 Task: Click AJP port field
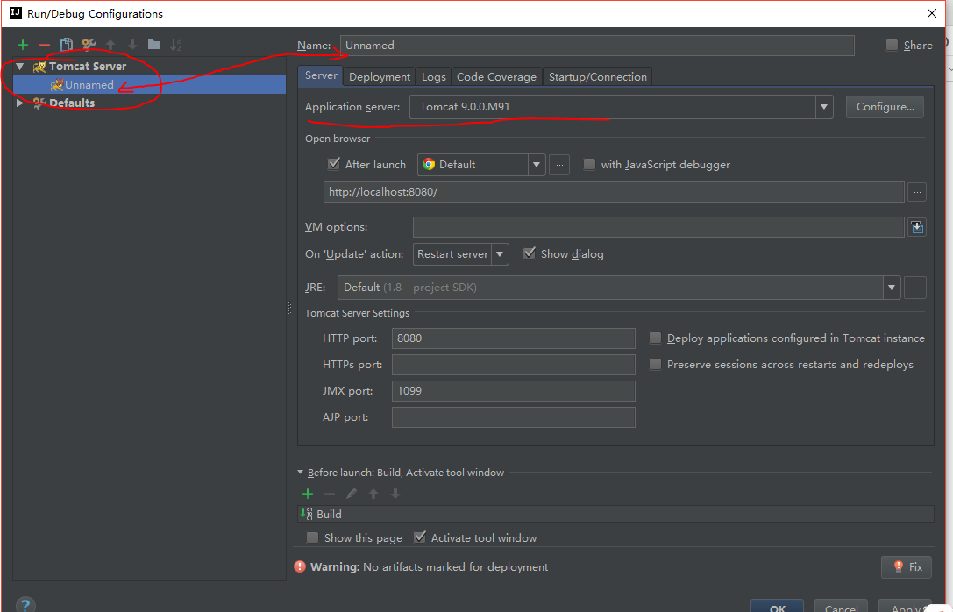coord(514,417)
